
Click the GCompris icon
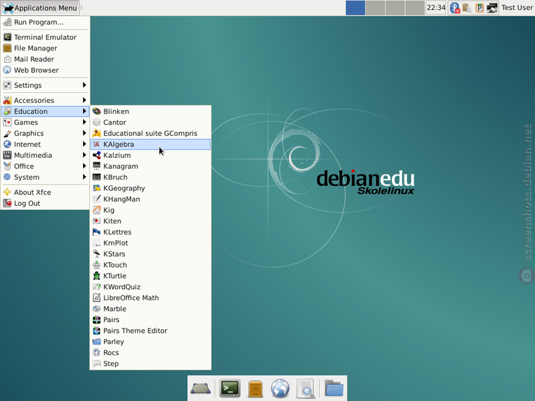[96, 133]
